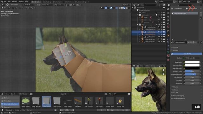Select the Scenes asset category
Screen dimensions: 203x114
coord(10,98)
